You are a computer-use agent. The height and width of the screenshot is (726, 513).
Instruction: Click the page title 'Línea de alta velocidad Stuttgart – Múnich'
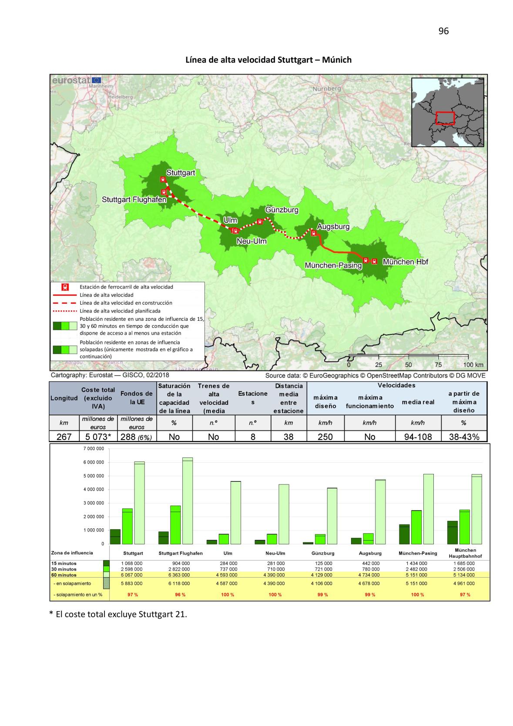(268, 60)
